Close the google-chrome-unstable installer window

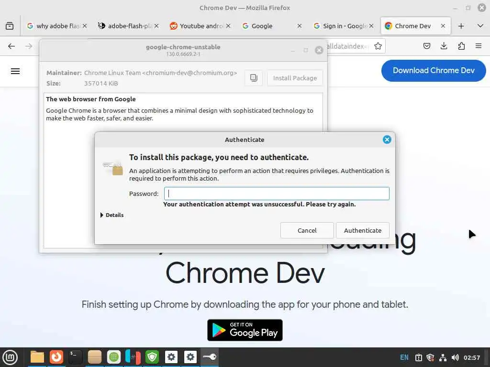pos(319,50)
